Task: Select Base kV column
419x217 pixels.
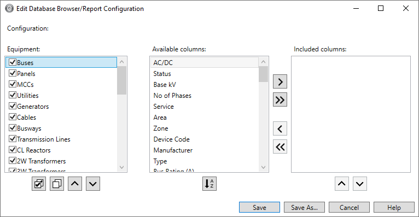Action: (205, 85)
